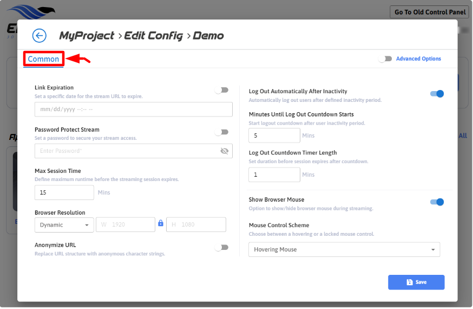Disable Log Out Automatically After Inactivity
The height and width of the screenshot is (309, 473).
[437, 94]
